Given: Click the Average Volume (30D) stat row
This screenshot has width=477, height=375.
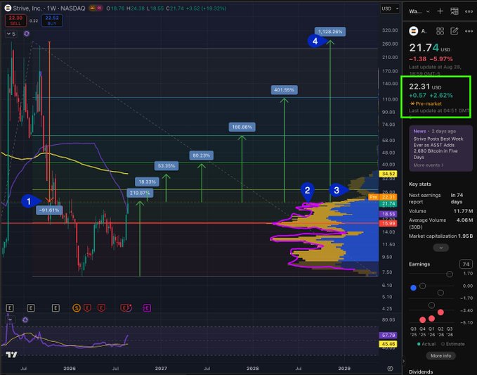Looking at the screenshot, I should [x=440, y=223].
